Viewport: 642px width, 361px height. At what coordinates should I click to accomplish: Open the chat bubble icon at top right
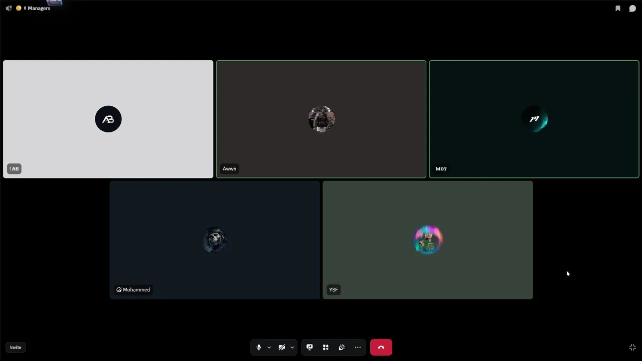[x=632, y=9]
